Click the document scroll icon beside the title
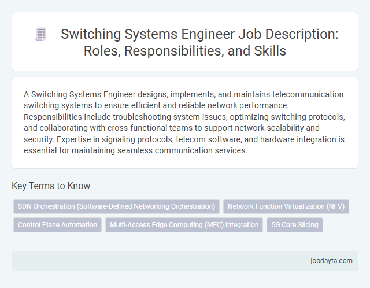 [x=40, y=34]
